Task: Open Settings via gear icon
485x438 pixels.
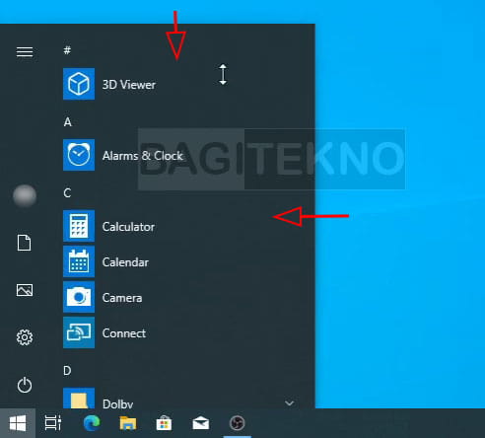Action: [x=25, y=337]
